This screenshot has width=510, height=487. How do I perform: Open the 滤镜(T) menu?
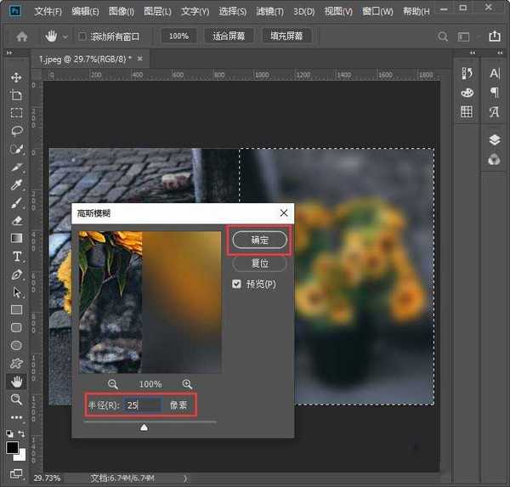(270, 12)
